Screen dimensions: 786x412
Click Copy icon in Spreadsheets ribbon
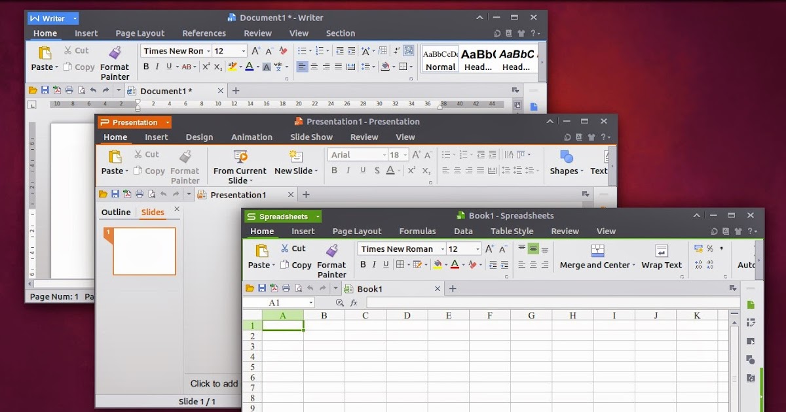(285, 265)
